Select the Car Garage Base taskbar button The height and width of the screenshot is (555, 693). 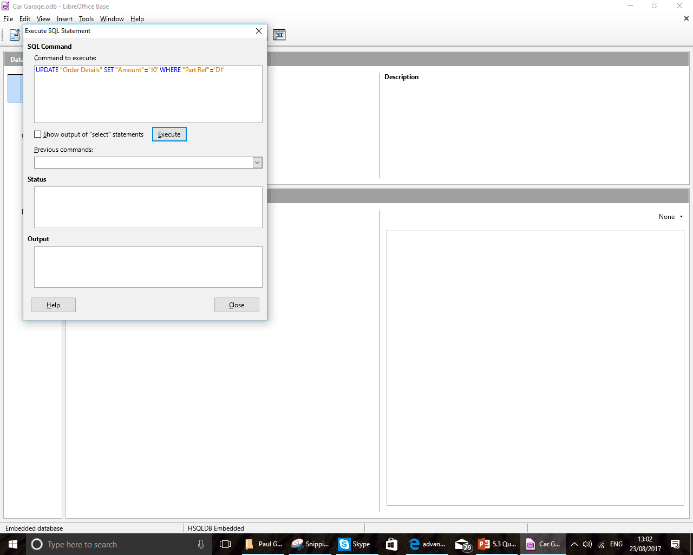click(x=544, y=544)
